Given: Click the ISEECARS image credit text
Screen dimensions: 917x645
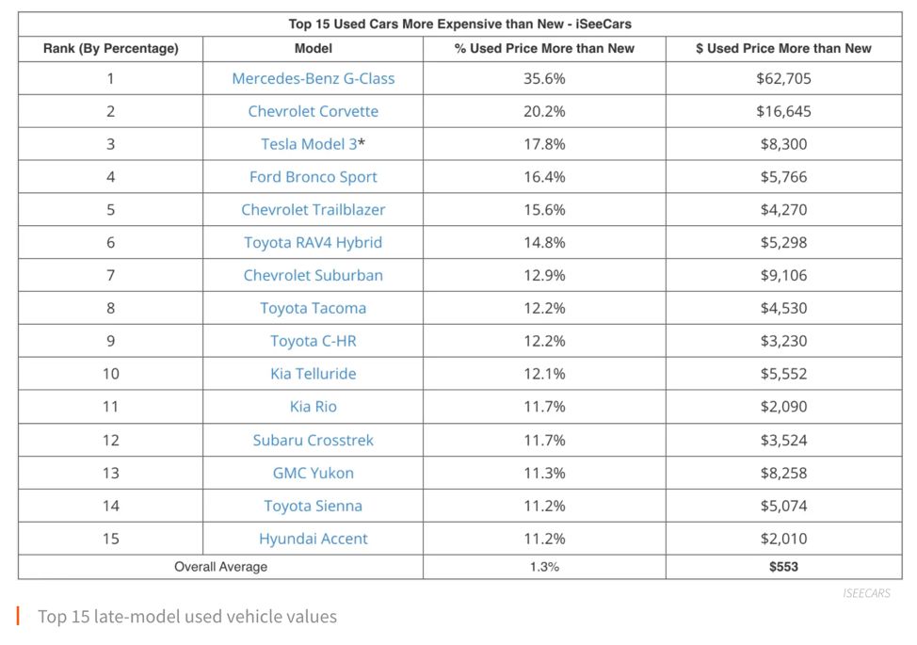Looking at the screenshot, I should coord(866,593).
